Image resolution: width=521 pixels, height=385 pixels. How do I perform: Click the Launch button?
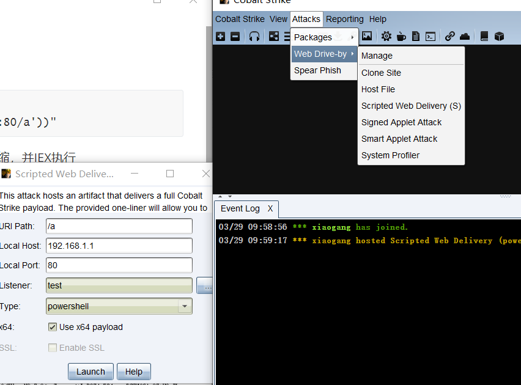[x=91, y=372]
